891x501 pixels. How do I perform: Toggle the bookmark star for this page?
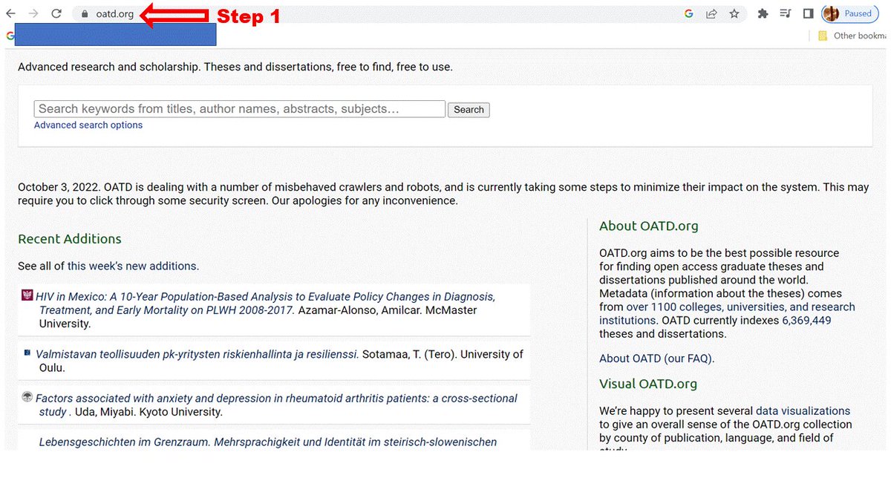734,13
